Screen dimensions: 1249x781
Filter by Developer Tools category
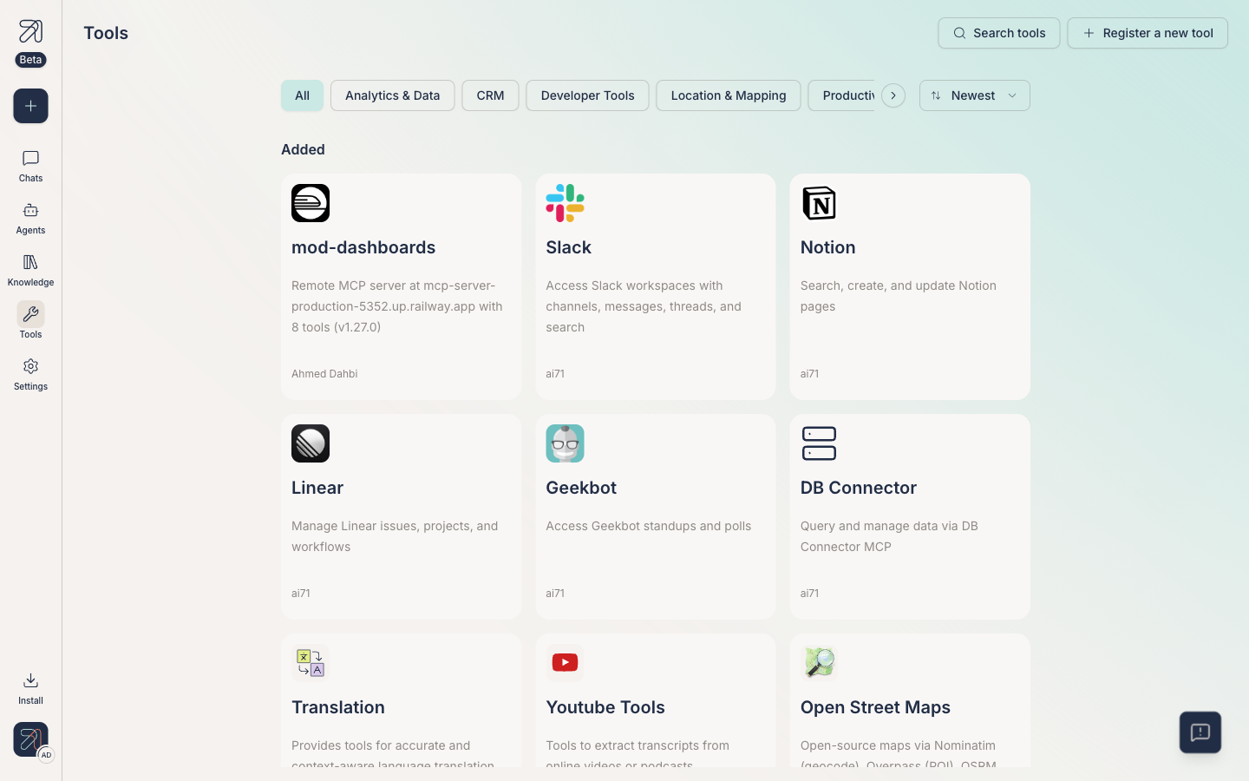(587, 95)
